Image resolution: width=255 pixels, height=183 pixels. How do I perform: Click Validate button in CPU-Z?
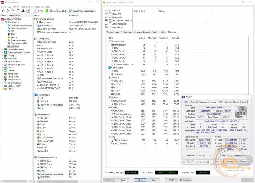230,162
